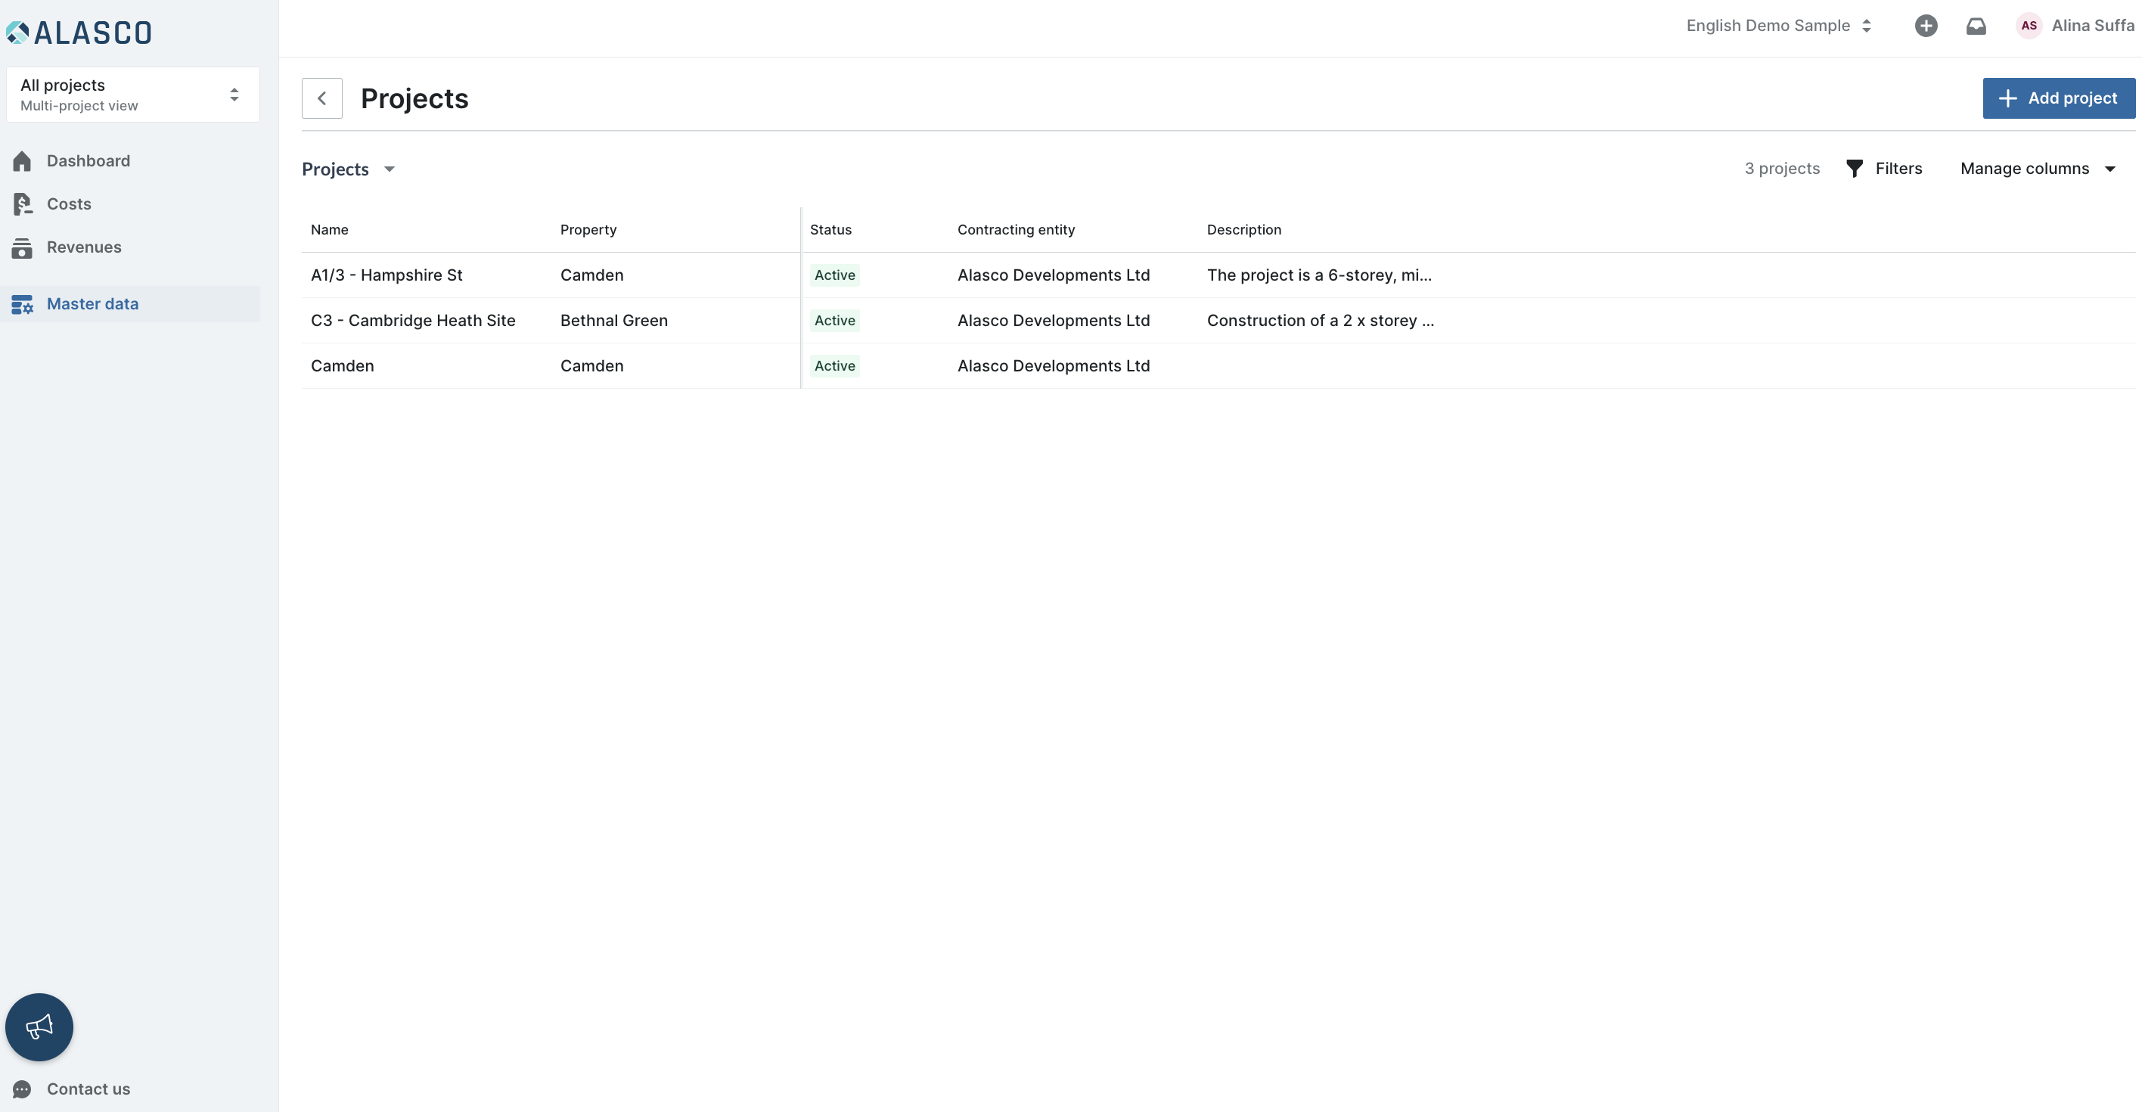
Task: Click the plus icon on Add project
Action: point(2007,98)
